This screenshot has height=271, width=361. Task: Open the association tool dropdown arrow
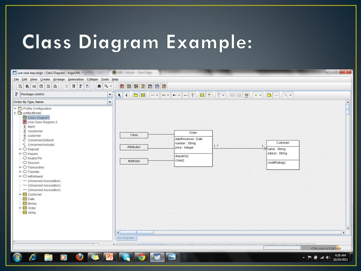coord(158,95)
